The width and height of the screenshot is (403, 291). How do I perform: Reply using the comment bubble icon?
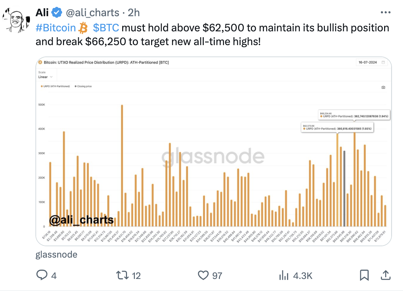pyautogui.click(x=42, y=275)
